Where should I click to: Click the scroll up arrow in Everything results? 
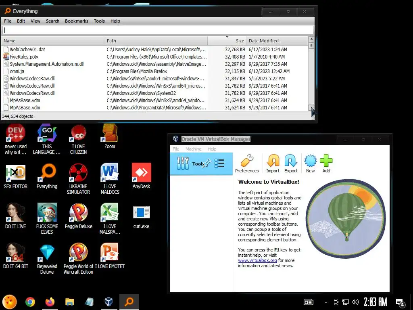[x=311, y=39]
